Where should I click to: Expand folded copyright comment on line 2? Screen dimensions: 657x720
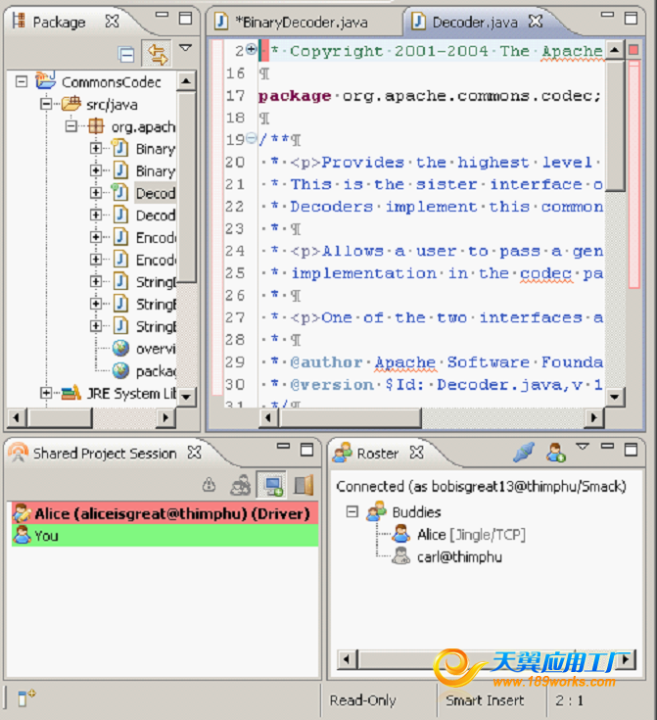click(251, 49)
